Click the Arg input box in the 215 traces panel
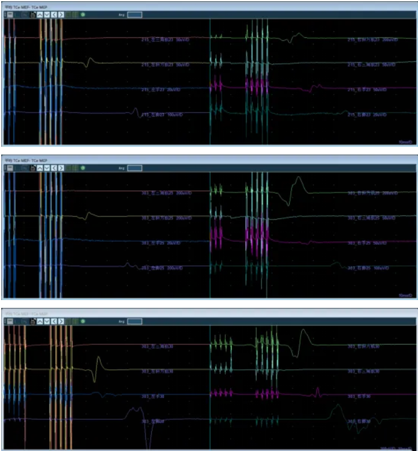418x451 pixels. 134,14
